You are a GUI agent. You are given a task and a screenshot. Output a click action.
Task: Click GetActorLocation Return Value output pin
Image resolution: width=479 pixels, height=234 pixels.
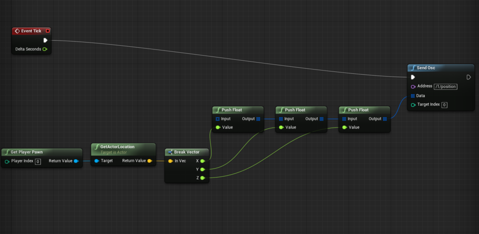(149, 161)
